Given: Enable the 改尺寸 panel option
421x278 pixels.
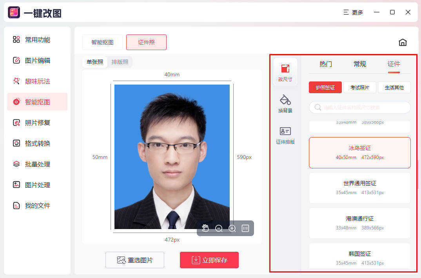Looking at the screenshot, I should click(x=285, y=71).
